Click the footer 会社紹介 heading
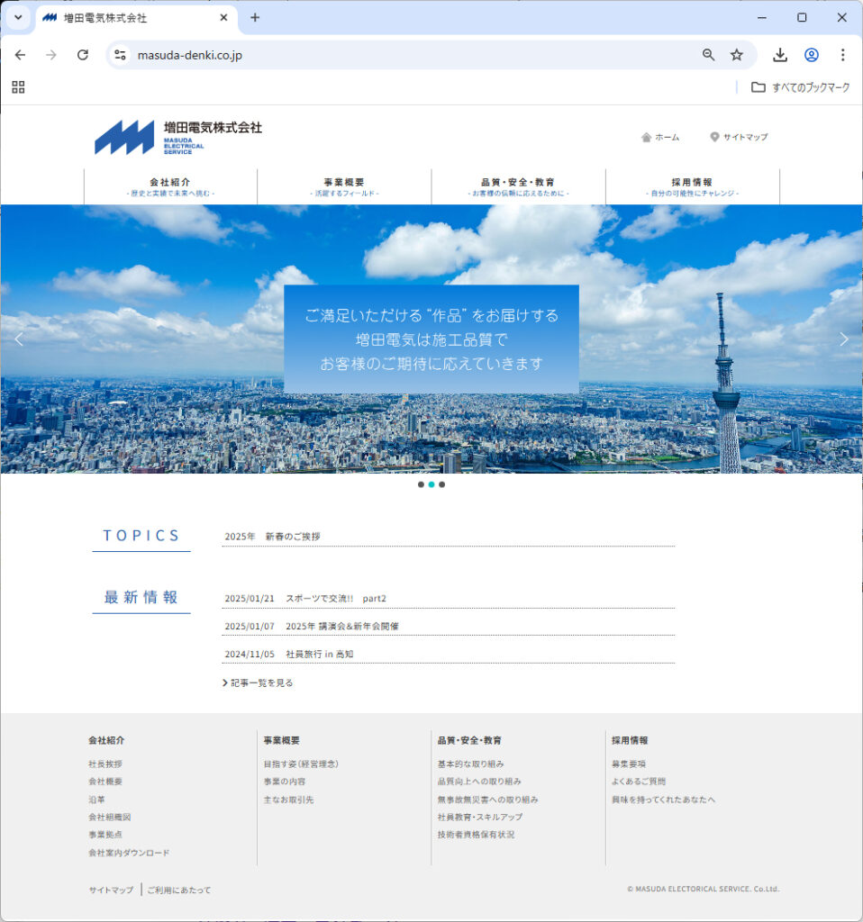Screen dimensions: 863x922 pos(106,740)
